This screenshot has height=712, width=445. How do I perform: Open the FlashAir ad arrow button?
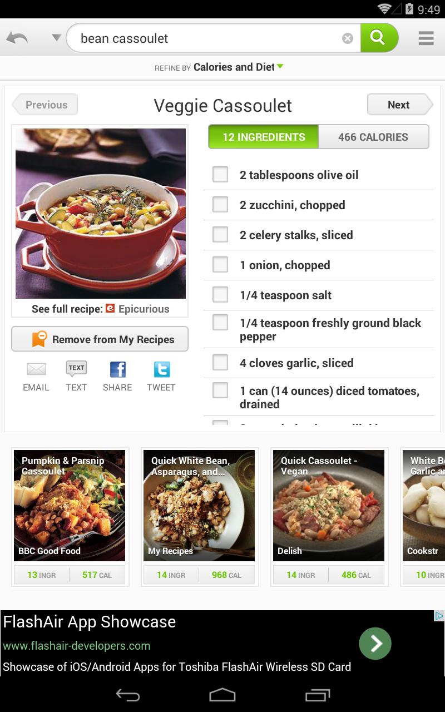pyautogui.click(x=375, y=644)
